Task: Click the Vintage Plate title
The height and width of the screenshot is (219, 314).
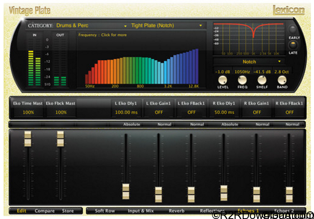Action: (x=30, y=11)
